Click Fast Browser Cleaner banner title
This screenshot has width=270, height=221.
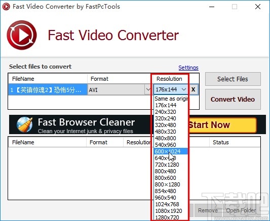86,122
